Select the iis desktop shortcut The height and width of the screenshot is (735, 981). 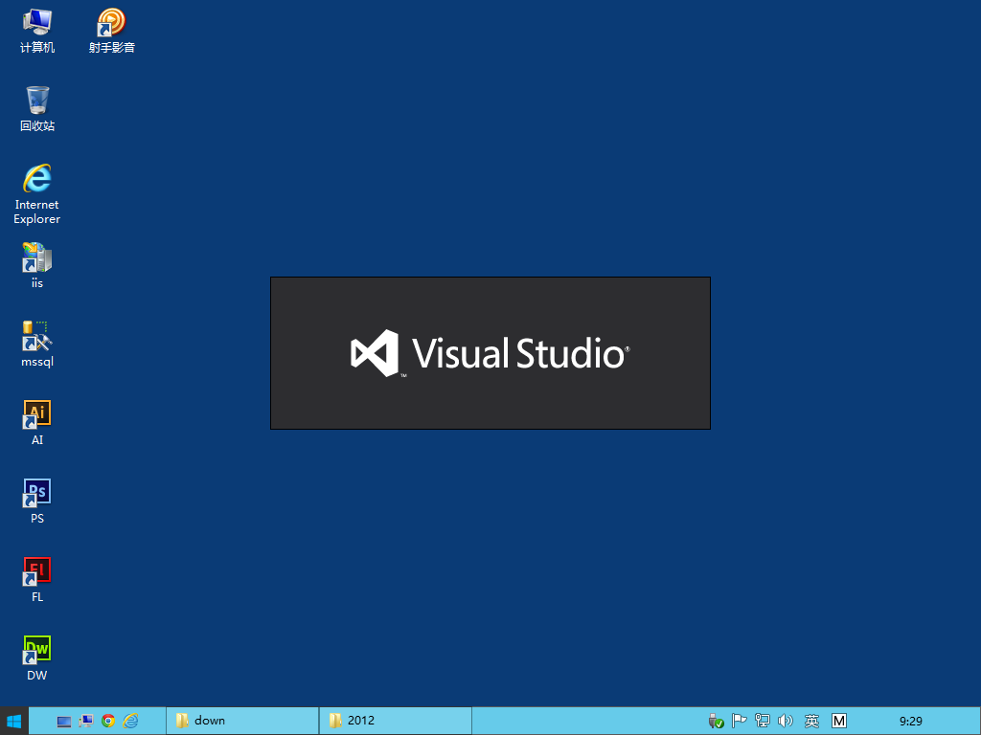[x=37, y=266]
